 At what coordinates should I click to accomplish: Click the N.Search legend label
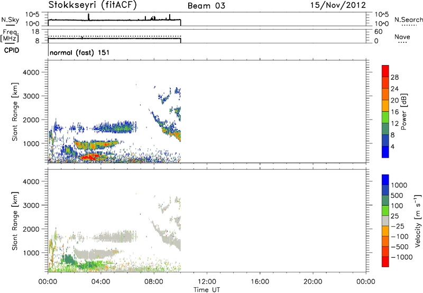coord(409,20)
